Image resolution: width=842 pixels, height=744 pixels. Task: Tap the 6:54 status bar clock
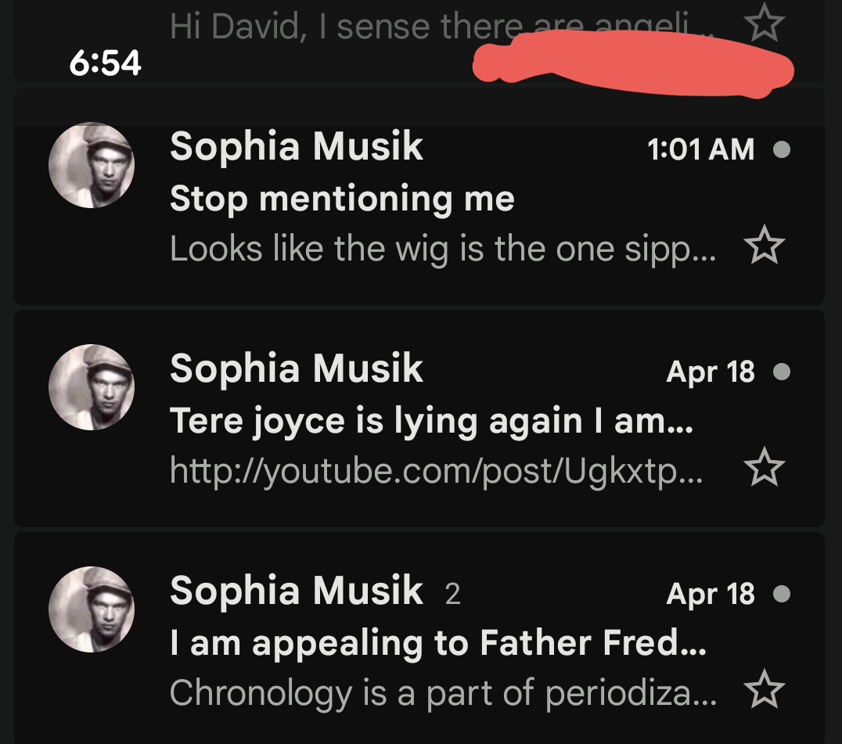(x=105, y=63)
